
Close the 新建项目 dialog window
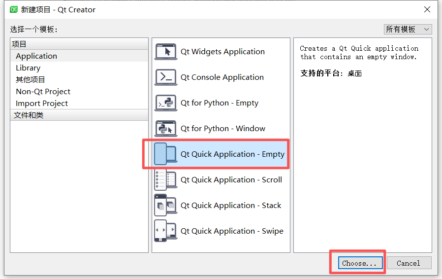427,9
